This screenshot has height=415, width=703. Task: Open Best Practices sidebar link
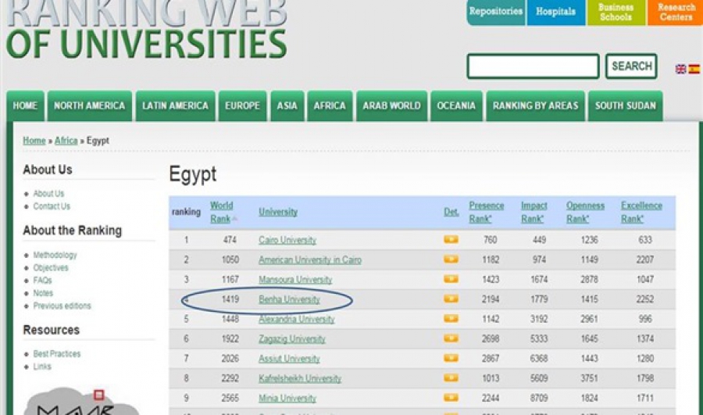57,354
